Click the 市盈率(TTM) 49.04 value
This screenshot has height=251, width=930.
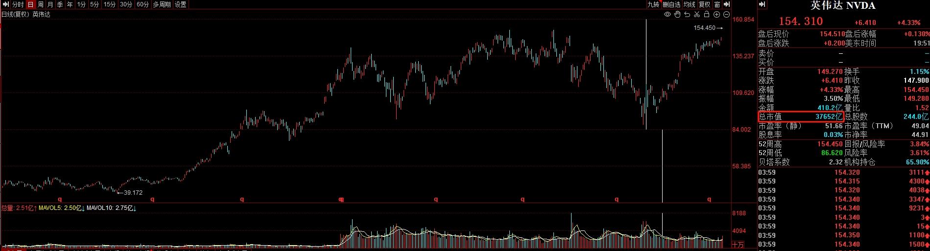point(920,126)
